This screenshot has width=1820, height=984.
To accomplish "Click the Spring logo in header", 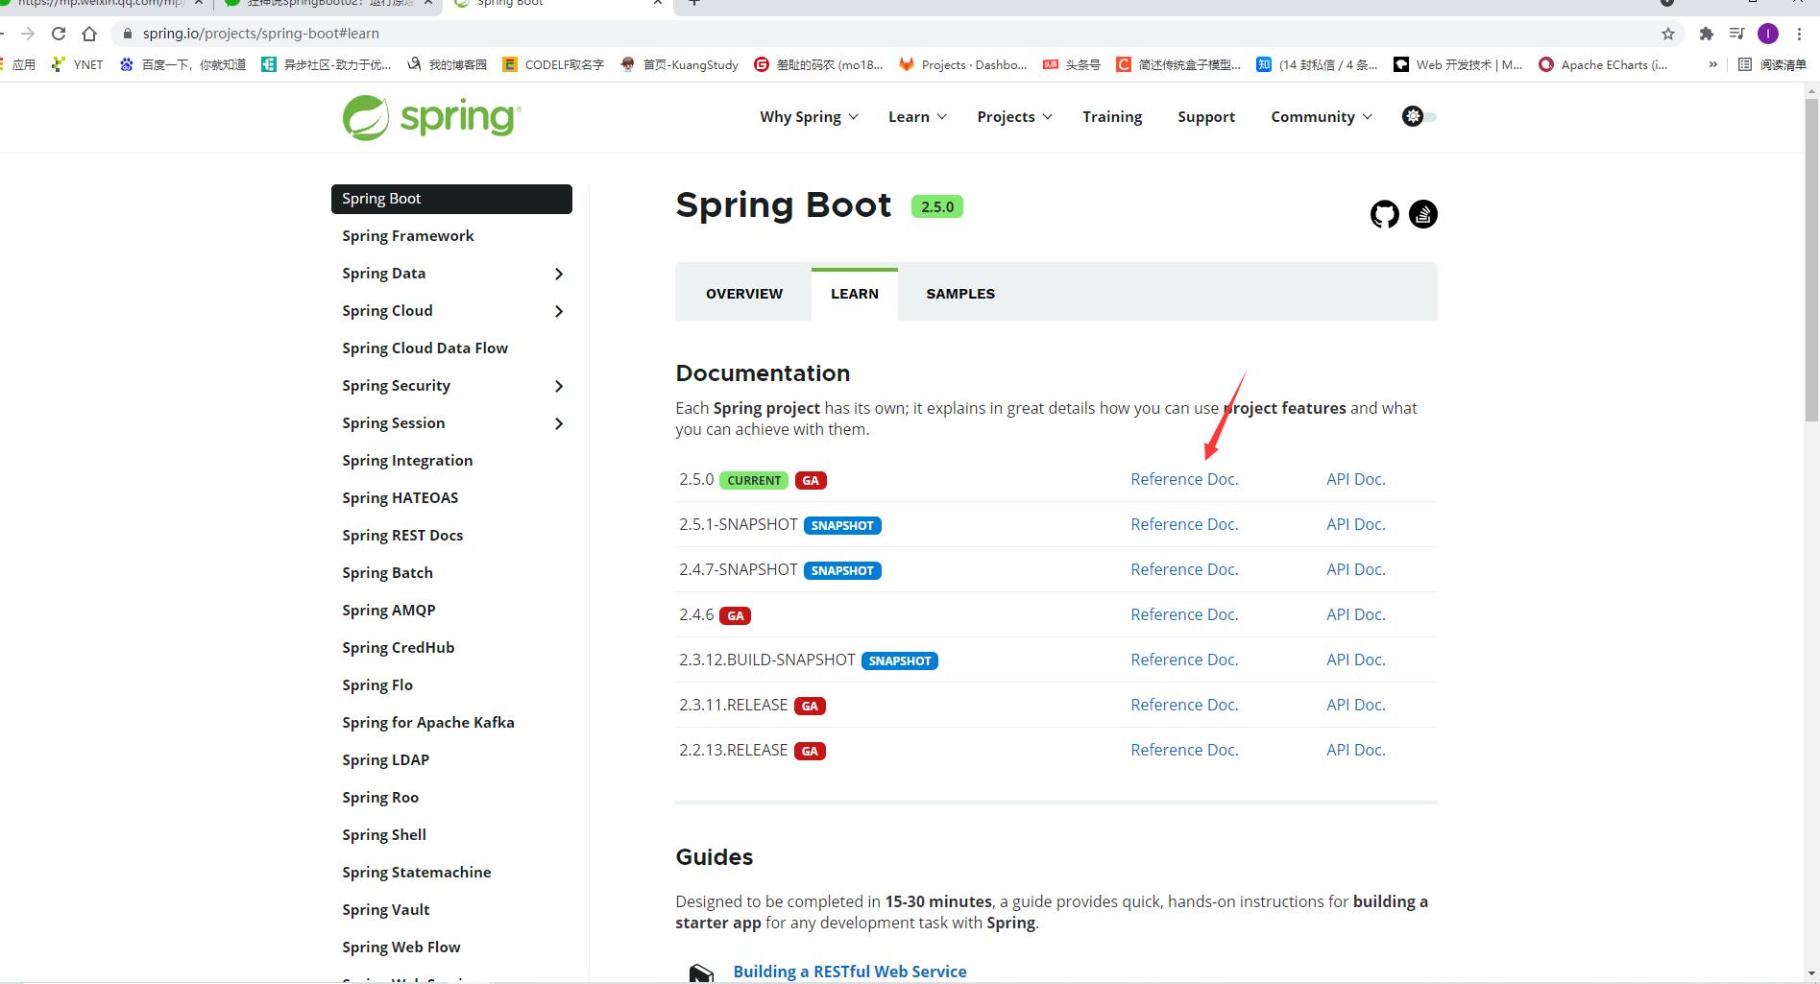I will point(432,117).
